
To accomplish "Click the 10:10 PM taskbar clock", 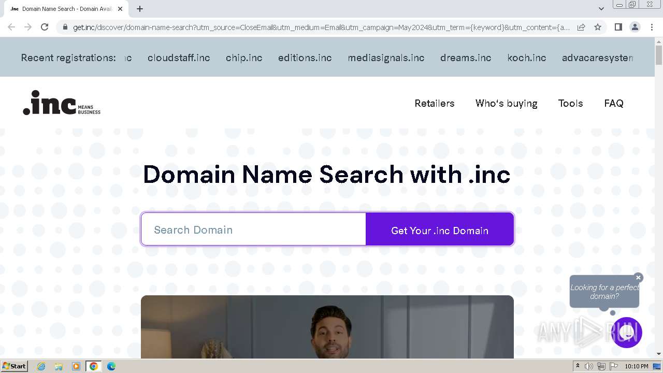I will (637, 366).
